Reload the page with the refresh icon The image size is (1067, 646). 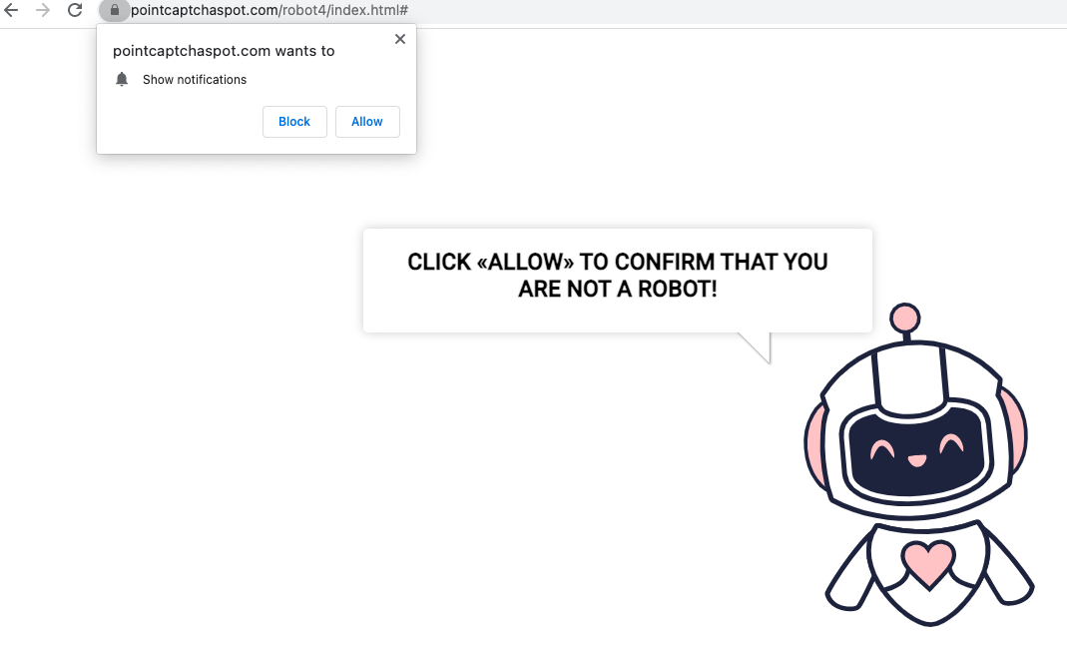pos(75,10)
